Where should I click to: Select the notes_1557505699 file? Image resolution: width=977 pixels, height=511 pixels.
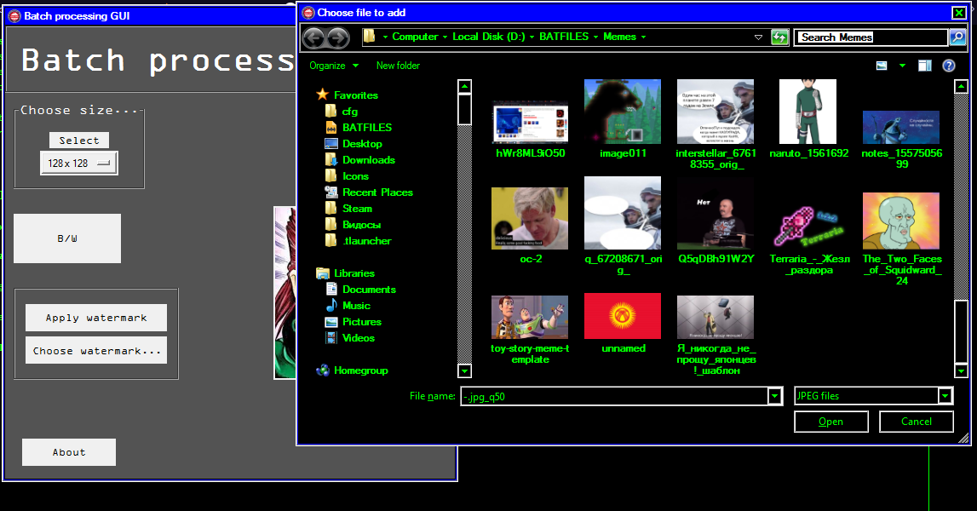pyautogui.click(x=901, y=139)
